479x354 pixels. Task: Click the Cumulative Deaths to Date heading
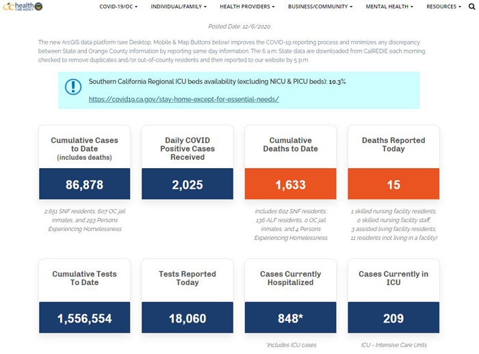[x=291, y=144]
